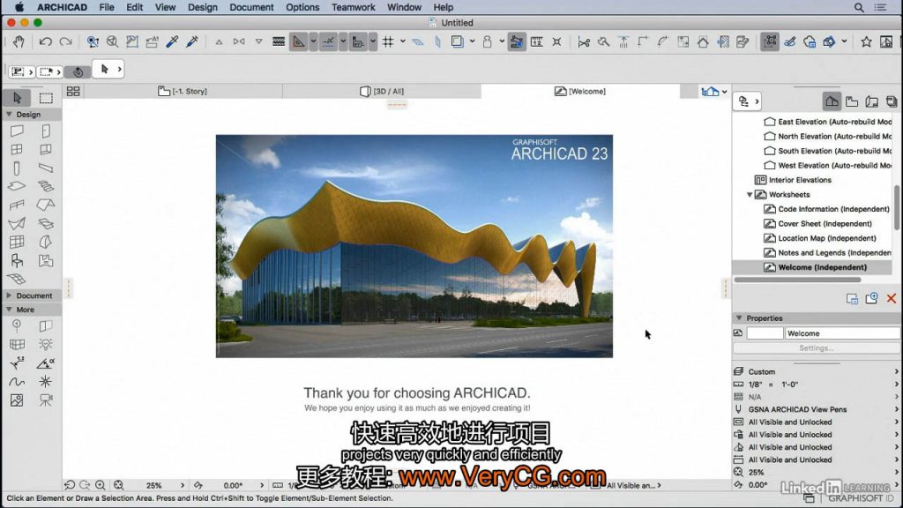Select the Spline tool in More section
Viewport: 903px width, 508px height.
(17, 381)
